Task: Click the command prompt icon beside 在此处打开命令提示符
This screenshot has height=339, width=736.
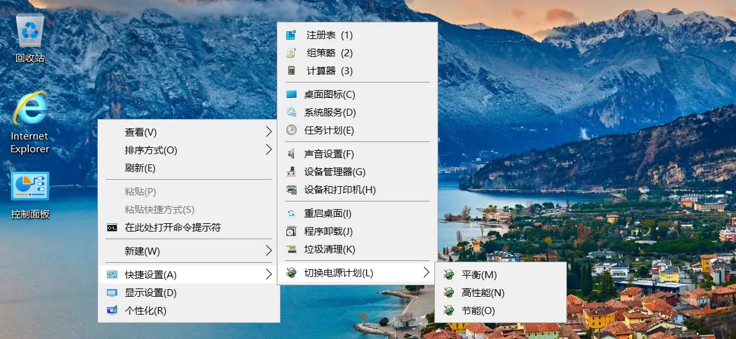Action: (112, 228)
